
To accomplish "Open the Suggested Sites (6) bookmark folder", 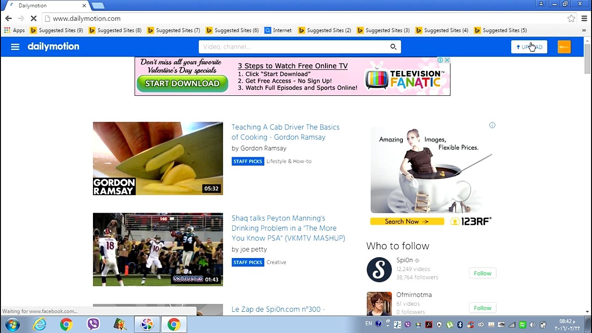I will click(232, 30).
